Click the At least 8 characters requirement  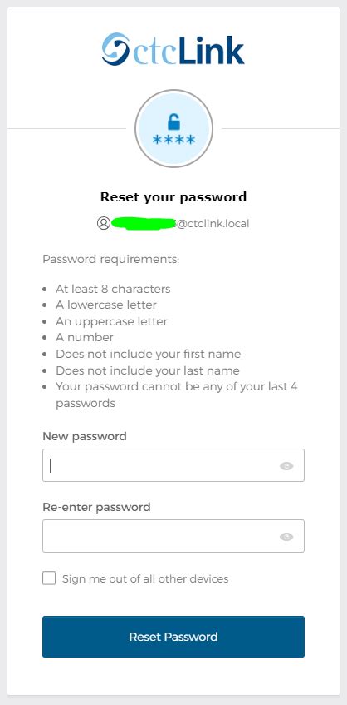[113, 289]
